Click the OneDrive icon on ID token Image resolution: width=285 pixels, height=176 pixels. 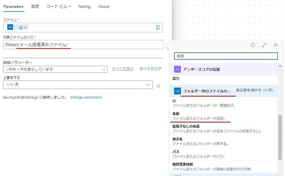point(10,27)
